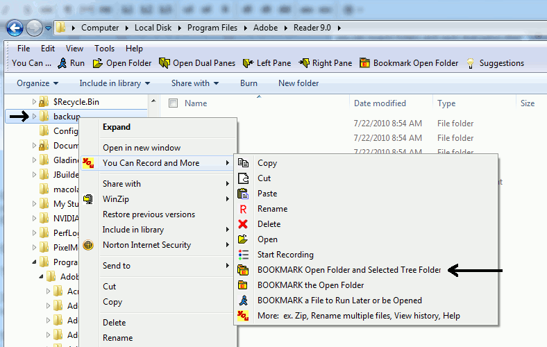Image resolution: width=547 pixels, height=347 pixels.
Task: Click the You Can ... toolbar label
Action: tap(31, 63)
